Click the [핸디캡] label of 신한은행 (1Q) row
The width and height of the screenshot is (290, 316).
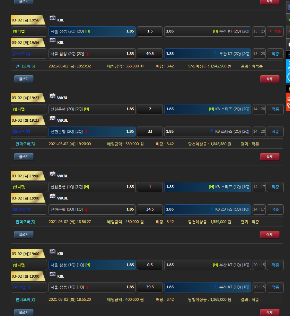pyautogui.click(x=21, y=187)
